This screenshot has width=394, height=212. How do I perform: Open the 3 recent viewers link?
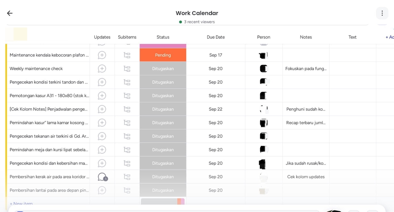click(x=199, y=22)
